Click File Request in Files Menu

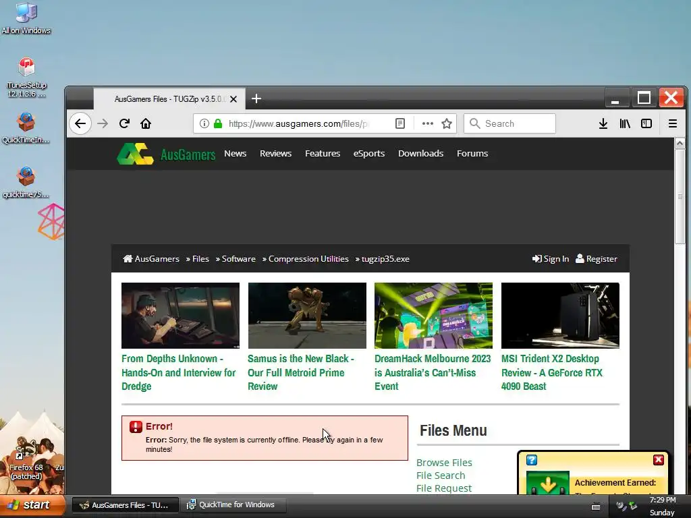point(444,488)
